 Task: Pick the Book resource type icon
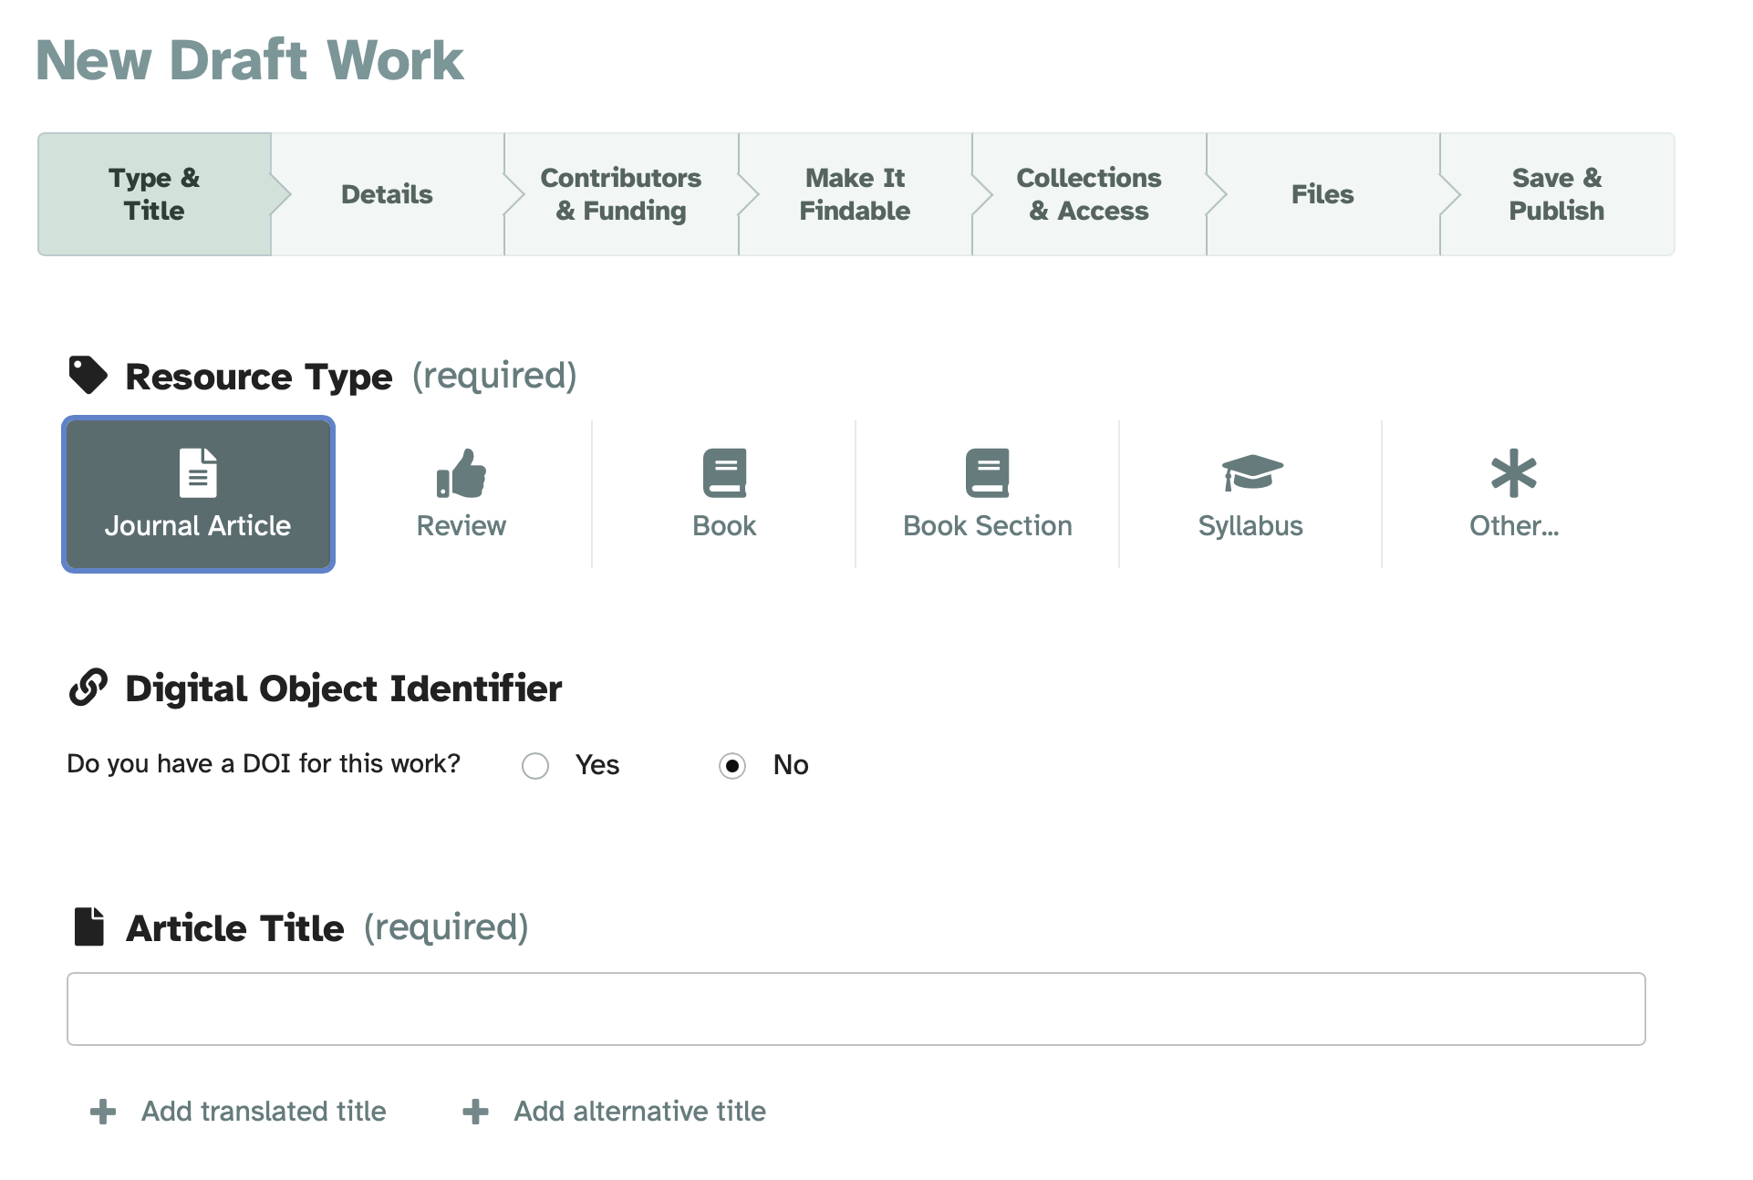tap(724, 473)
